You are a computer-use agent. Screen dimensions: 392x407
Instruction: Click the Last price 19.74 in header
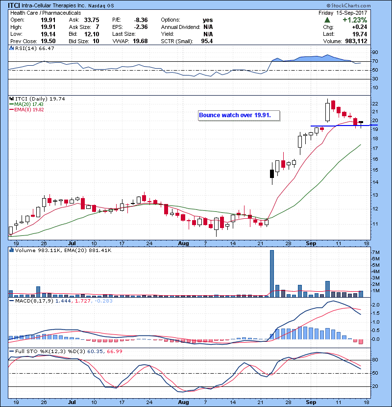pyautogui.click(x=360, y=34)
